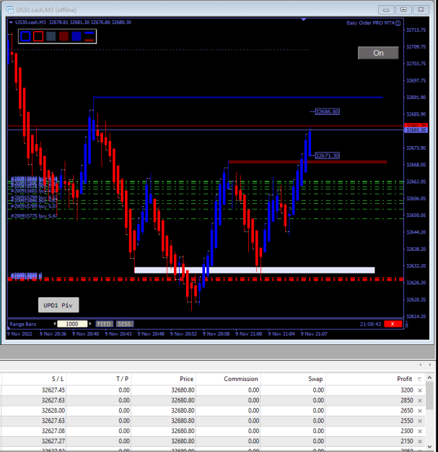Select the blue outlined rectangle tool
Viewport: 438px width, 452px height.
point(25,36)
